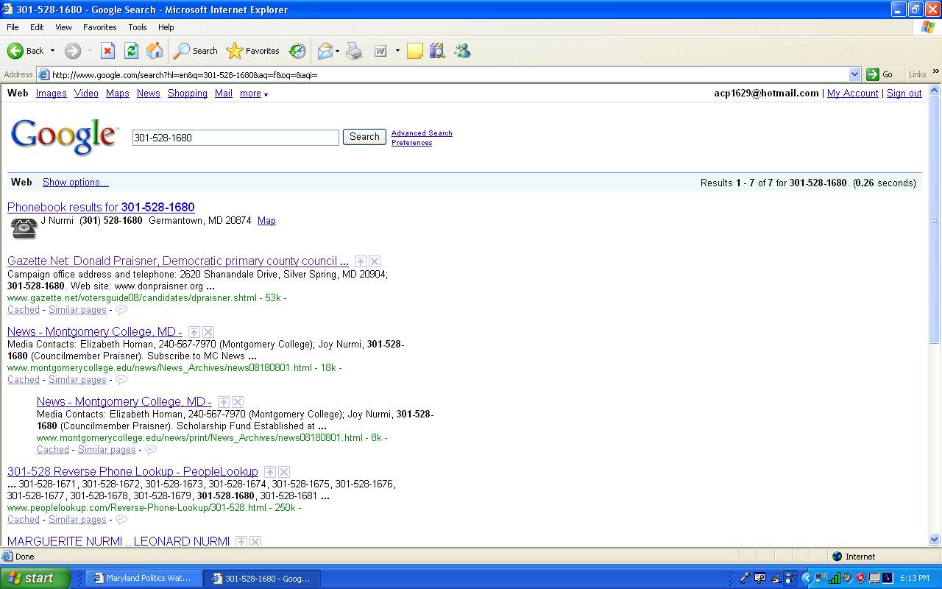The width and height of the screenshot is (942, 589).
Task: Click the vertical scrollbar down arrow
Action: tap(935, 540)
